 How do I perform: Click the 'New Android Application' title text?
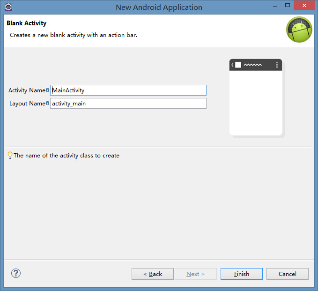pyautogui.click(x=159, y=7)
